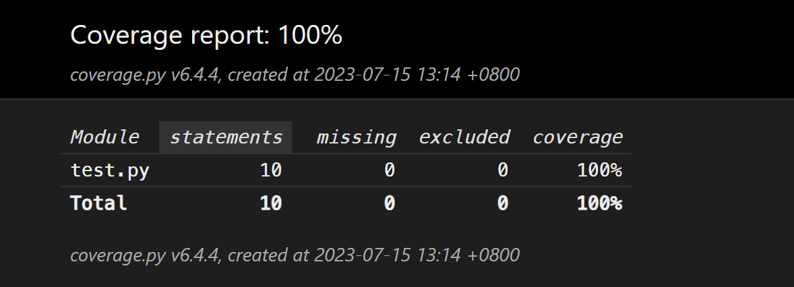The height and width of the screenshot is (287, 794).
Task: Click test.py missing value cell
Action: tap(389, 170)
